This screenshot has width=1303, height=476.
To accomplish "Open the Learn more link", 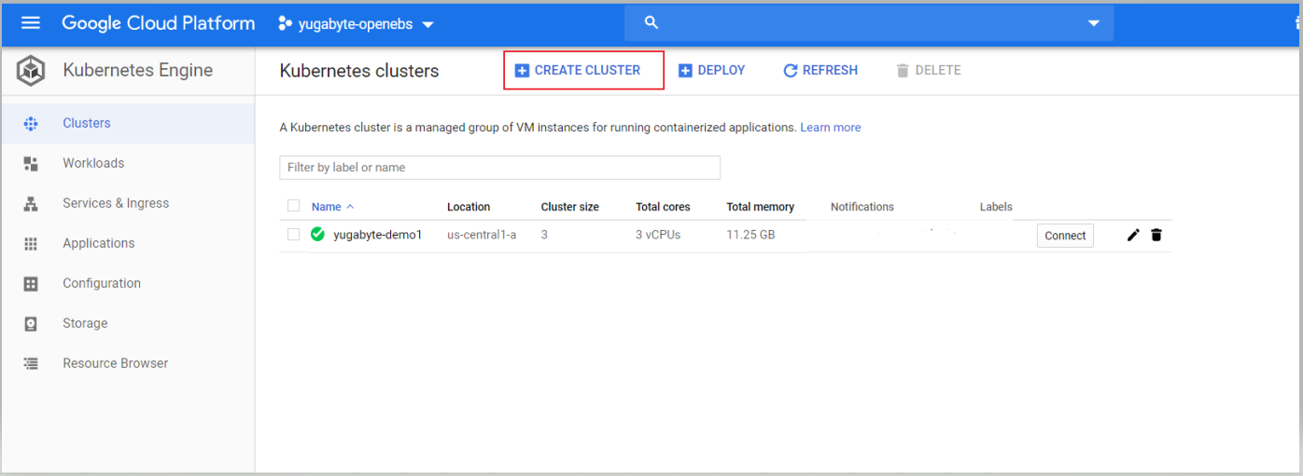I will click(830, 128).
